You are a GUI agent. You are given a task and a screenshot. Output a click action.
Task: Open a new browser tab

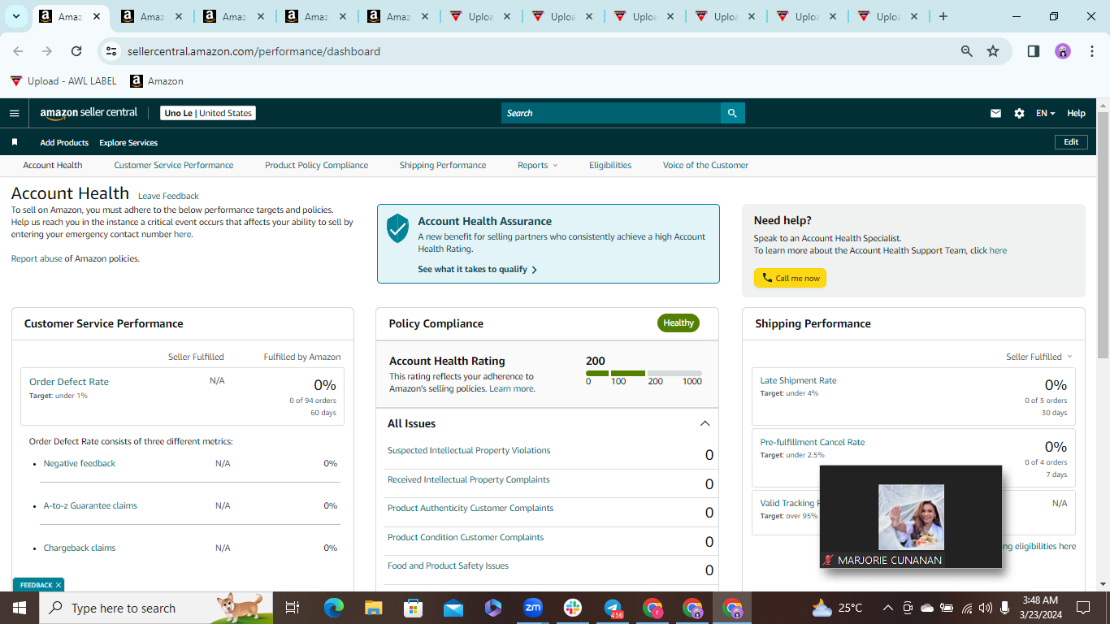pyautogui.click(x=943, y=16)
